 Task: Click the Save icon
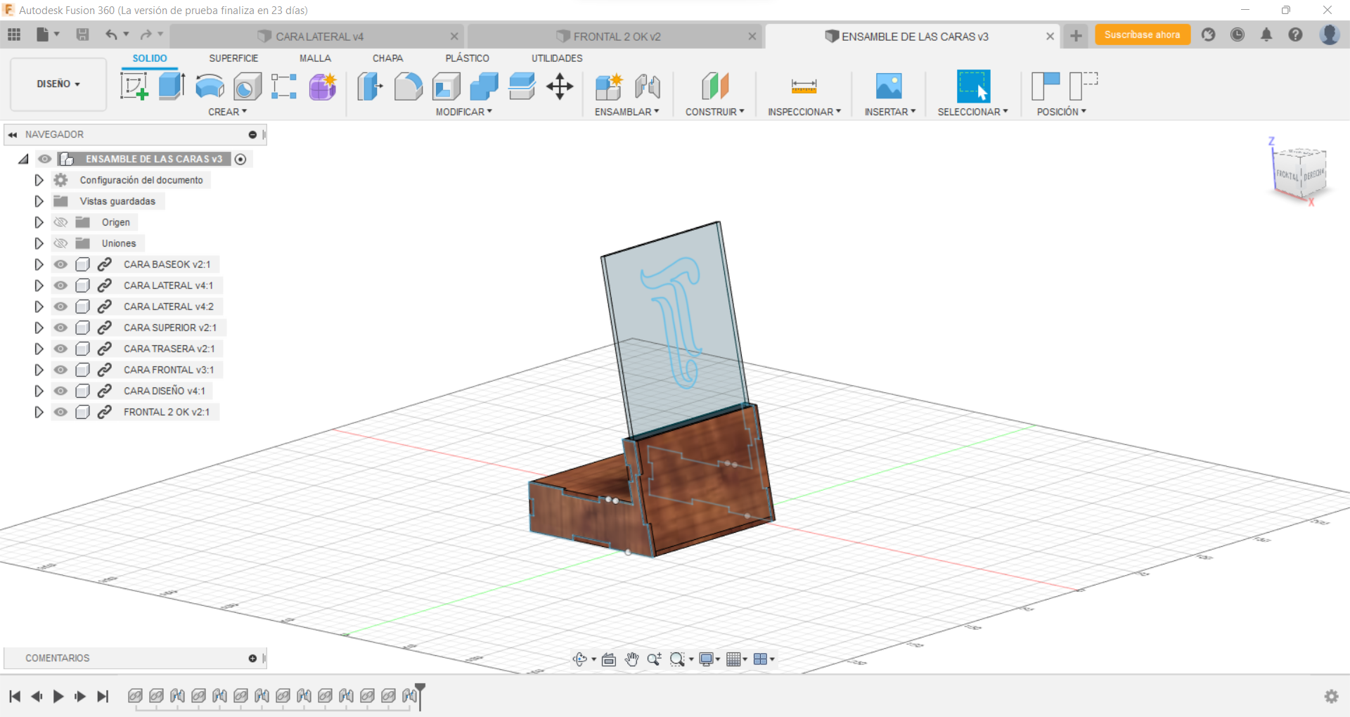pyautogui.click(x=82, y=34)
